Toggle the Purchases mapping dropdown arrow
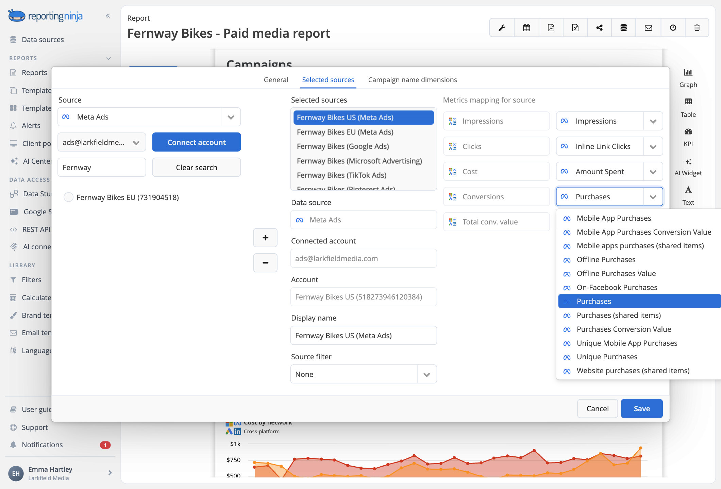 pos(653,197)
